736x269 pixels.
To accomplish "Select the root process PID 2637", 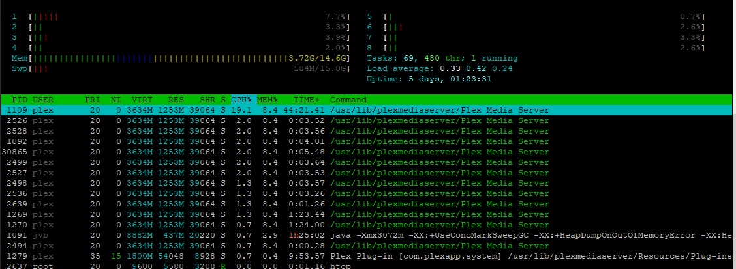I will click(366, 266).
